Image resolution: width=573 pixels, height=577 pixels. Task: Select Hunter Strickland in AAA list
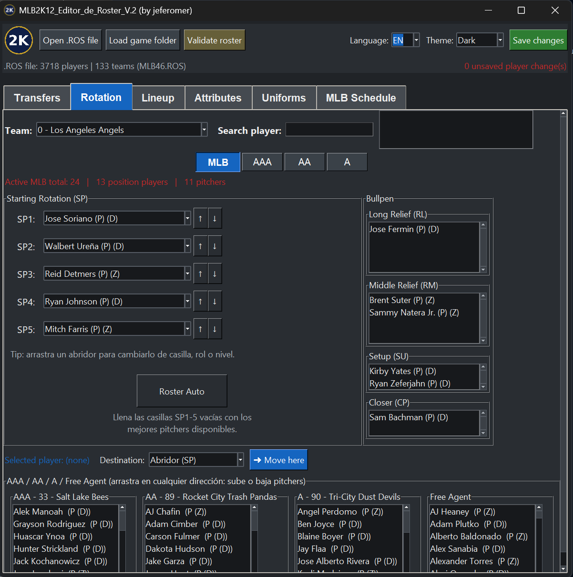tap(66, 549)
